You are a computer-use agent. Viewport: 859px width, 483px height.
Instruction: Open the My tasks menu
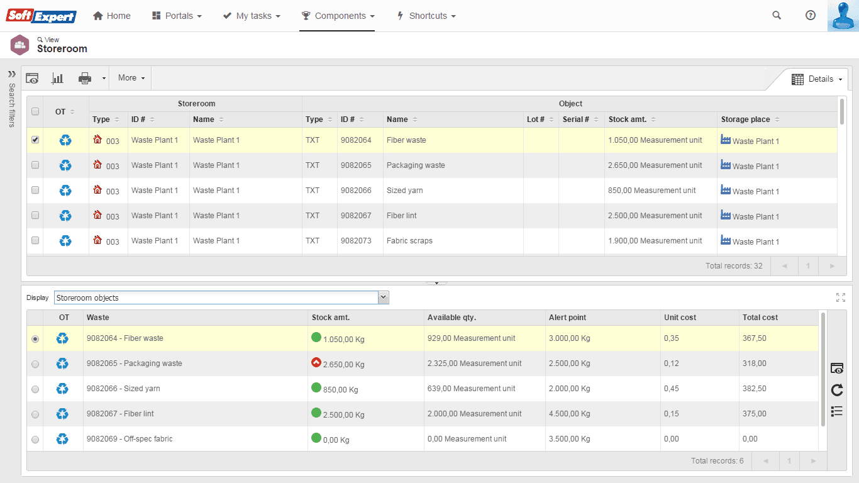(x=252, y=16)
